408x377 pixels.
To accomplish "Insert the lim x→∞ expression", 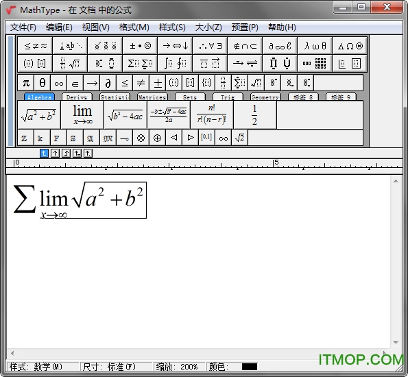I will [x=82, y=114].
